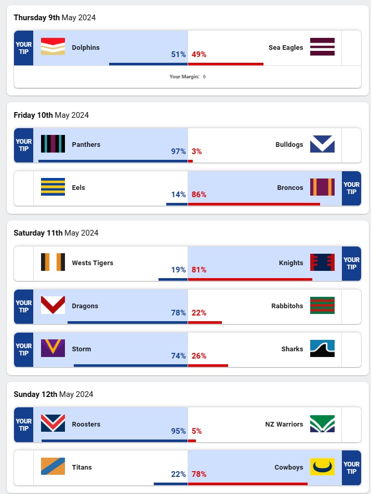Tip the Sea Eagles using right selector
This screenshot has width=371, height=494.
click(351, 48)
